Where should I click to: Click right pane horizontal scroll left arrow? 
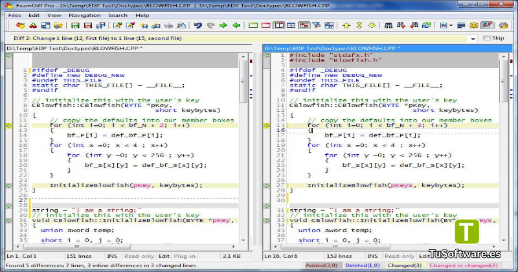pos(275,247)
